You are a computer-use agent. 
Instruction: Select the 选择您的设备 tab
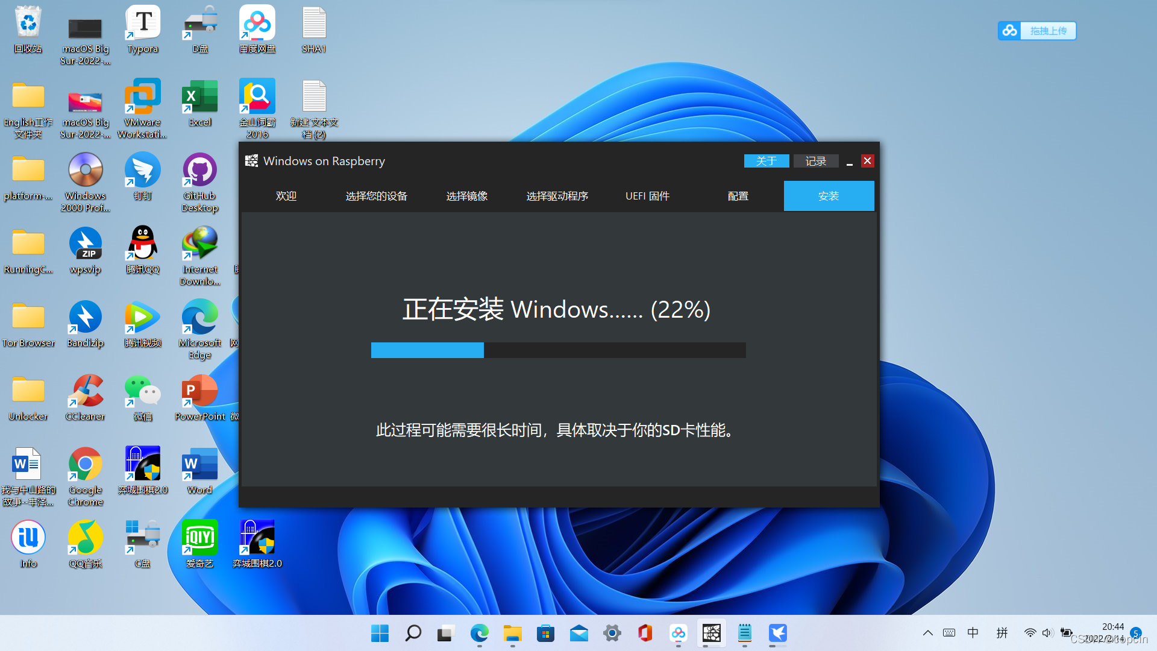click(x=376, y=195)
